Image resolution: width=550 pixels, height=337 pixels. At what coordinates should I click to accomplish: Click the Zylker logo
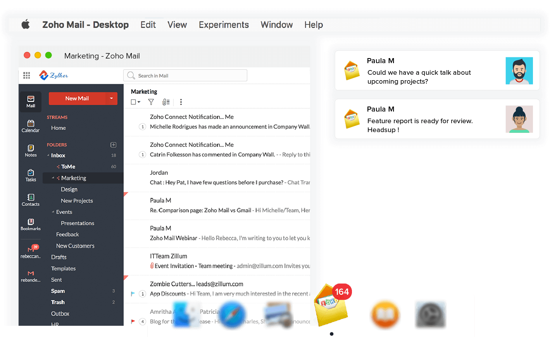[x=54, y=75]
